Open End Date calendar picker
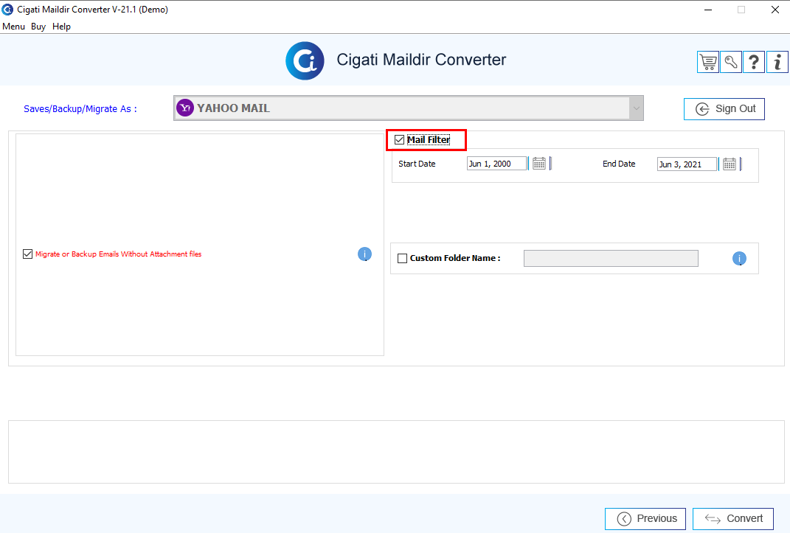 click(730, 164)
